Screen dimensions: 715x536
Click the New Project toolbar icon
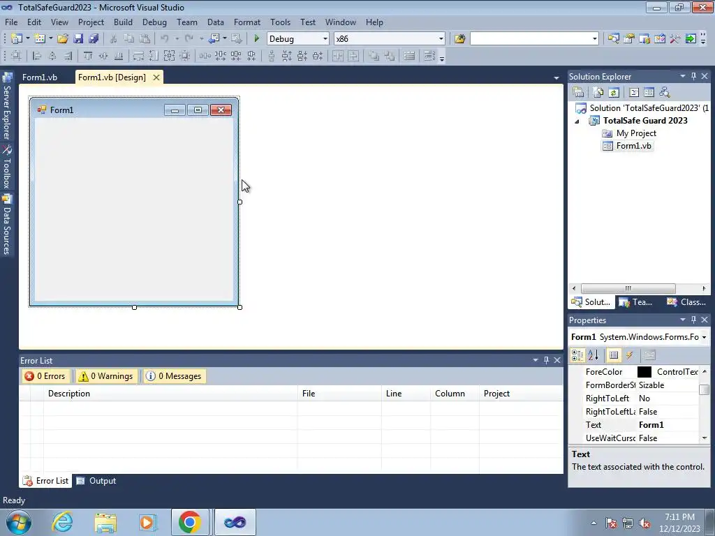click(x=17, y=39)
